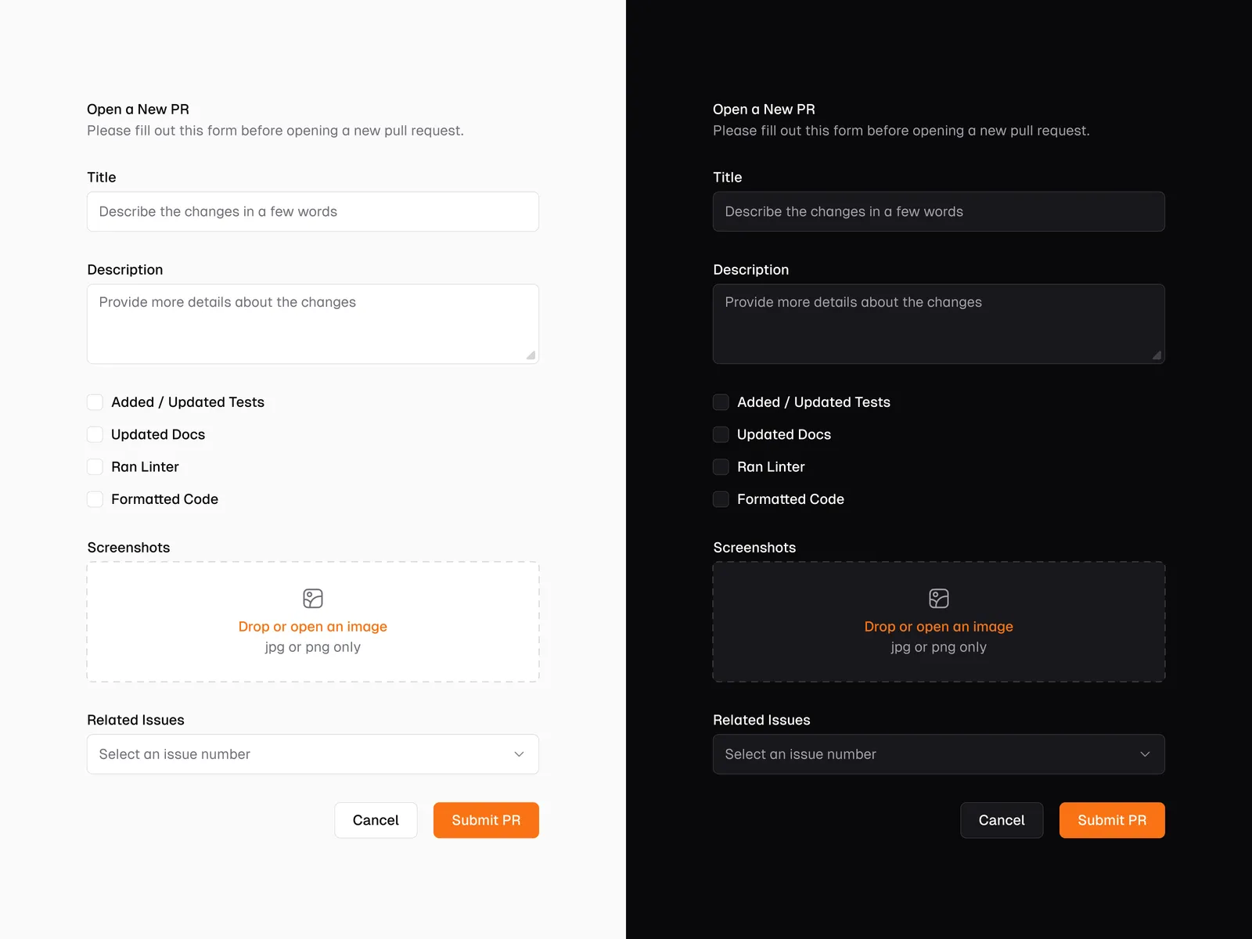
Task: Click 'Drop or open an image' light link
Action: (x=313, y=627)
